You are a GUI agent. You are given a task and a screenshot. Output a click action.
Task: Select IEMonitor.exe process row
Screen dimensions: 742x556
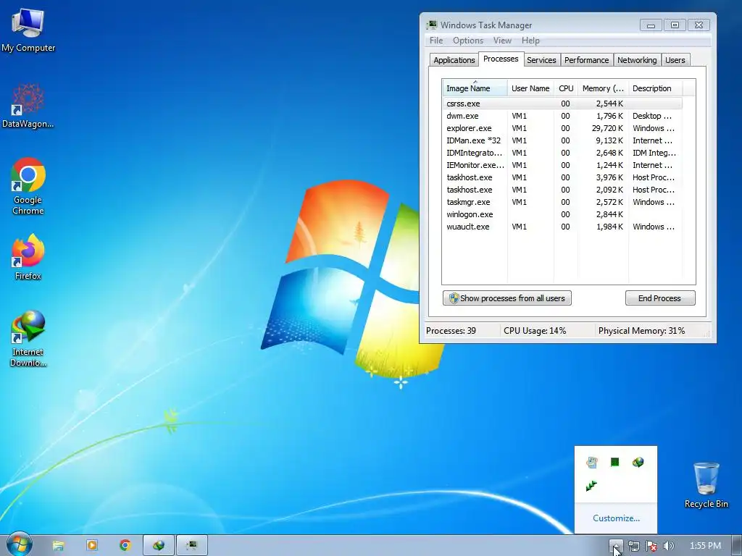pyautogui.click(x=562, y=165)
